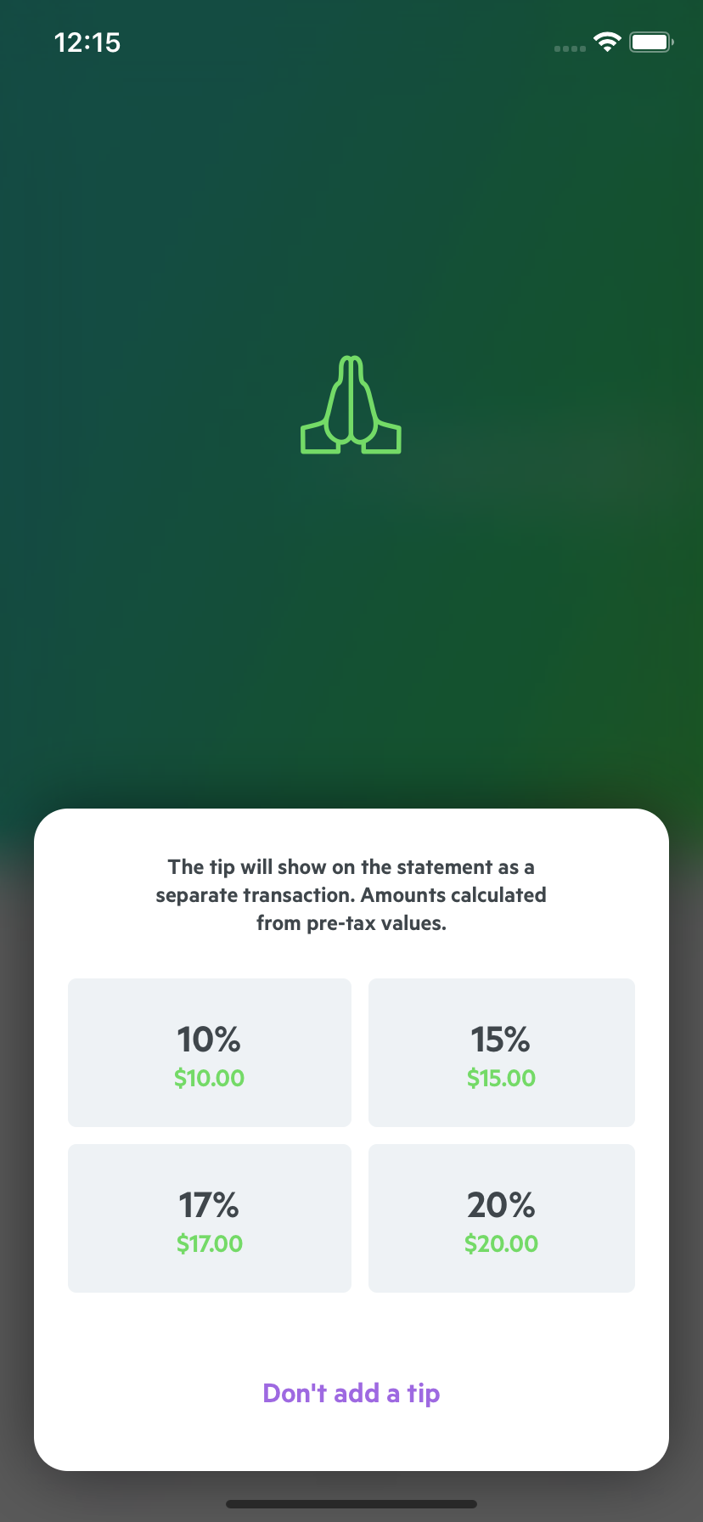Tap 'separate transaction. Amounts calculated' line
This screenshot has width=703, height=1522.
(351, 895)
